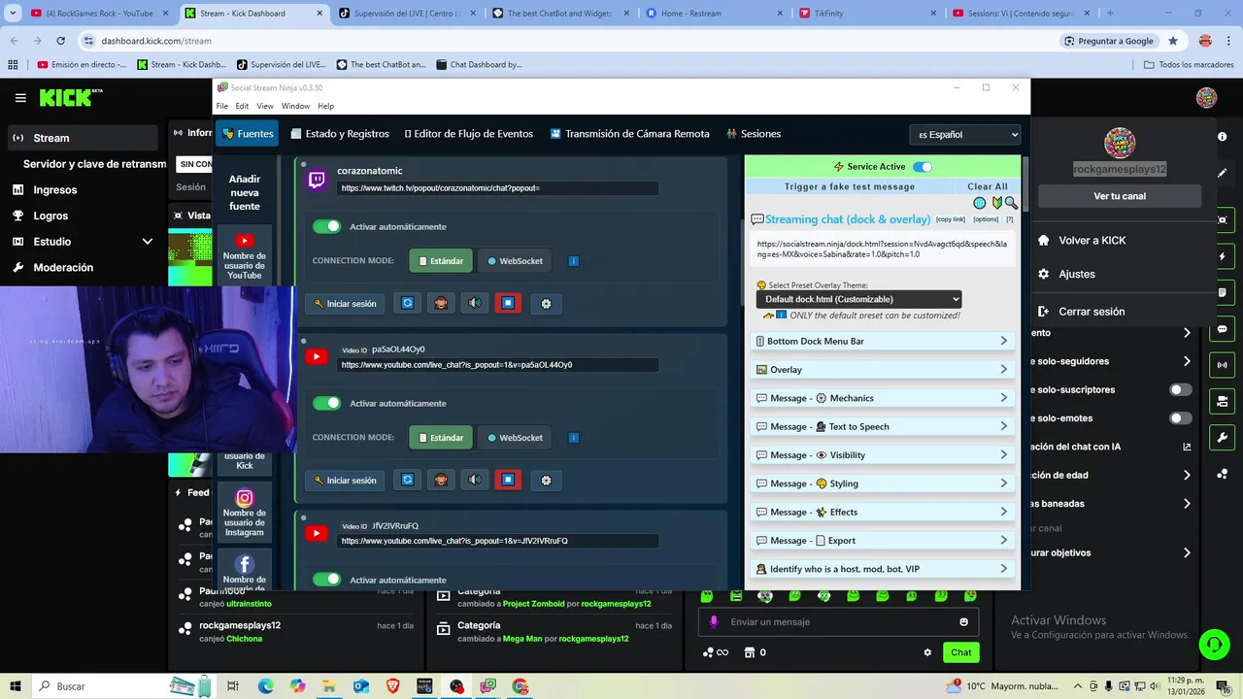Click the YouTube icon of video JfV2IVRruFQ

click(316, 533)
